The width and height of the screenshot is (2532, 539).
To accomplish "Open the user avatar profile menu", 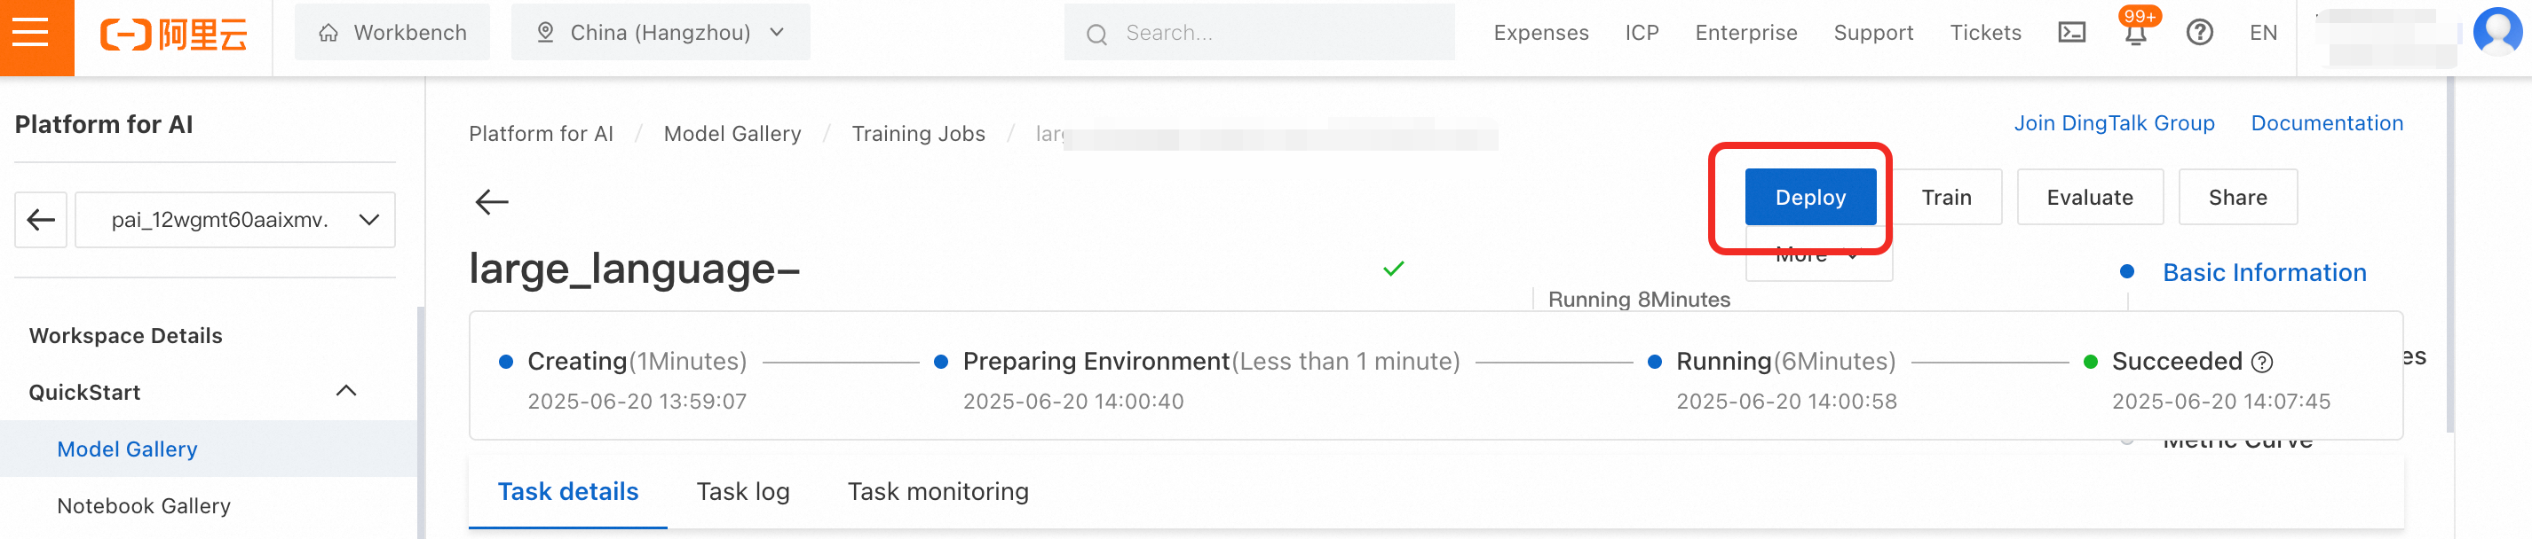I will click(x=2496, y=31).
